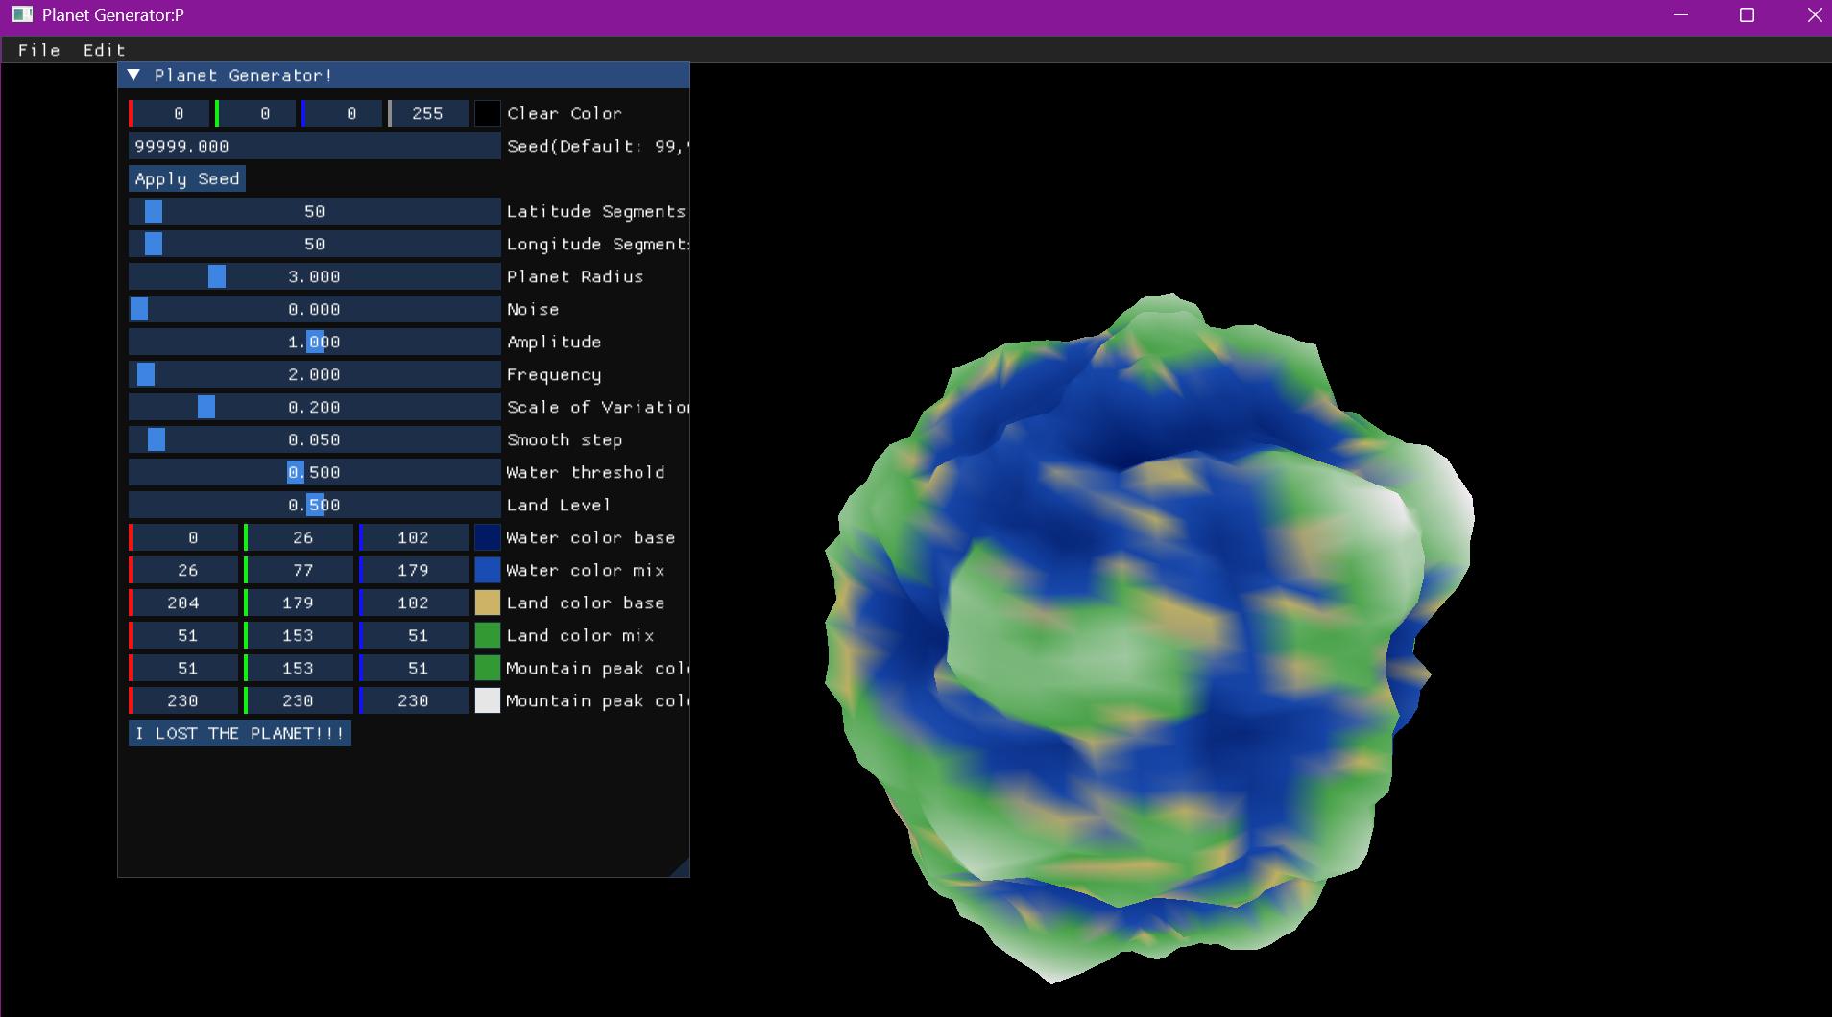Click the Apply Seed button
Image resolution: width=1832 pixels, height=1017 pixels.
[187, 179]
